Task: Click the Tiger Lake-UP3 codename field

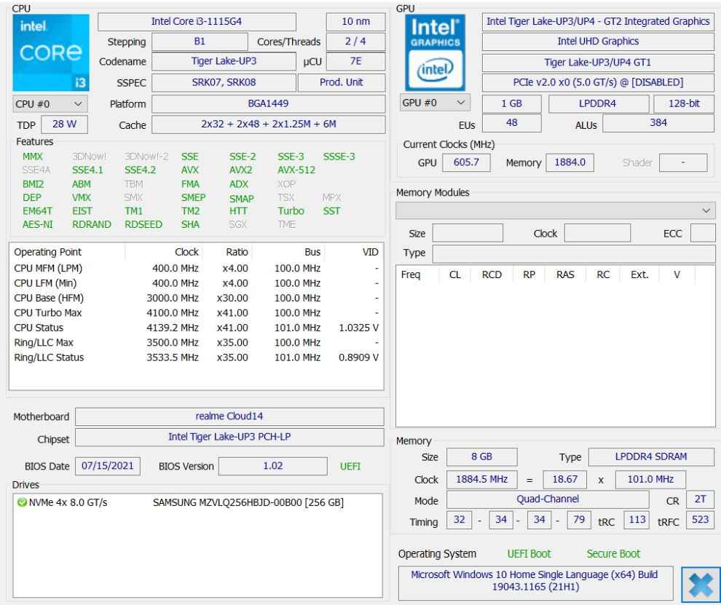Action: (224, 61)
